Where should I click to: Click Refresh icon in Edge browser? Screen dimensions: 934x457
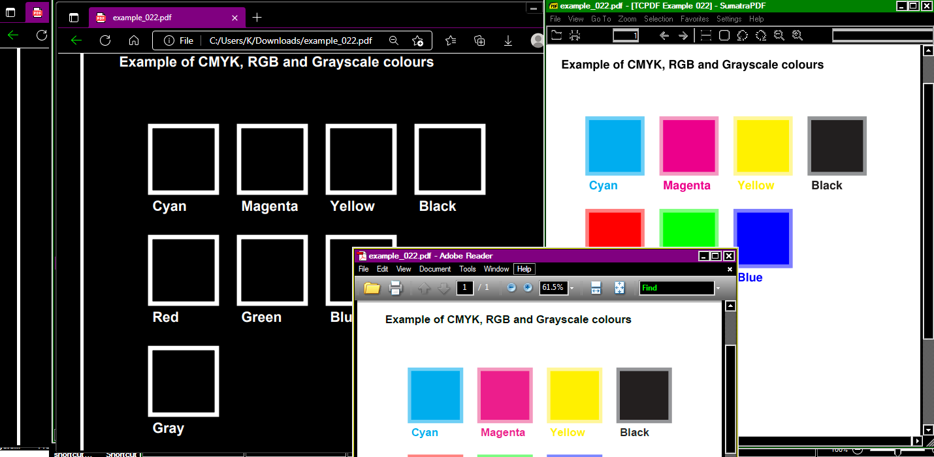(105, 40)
